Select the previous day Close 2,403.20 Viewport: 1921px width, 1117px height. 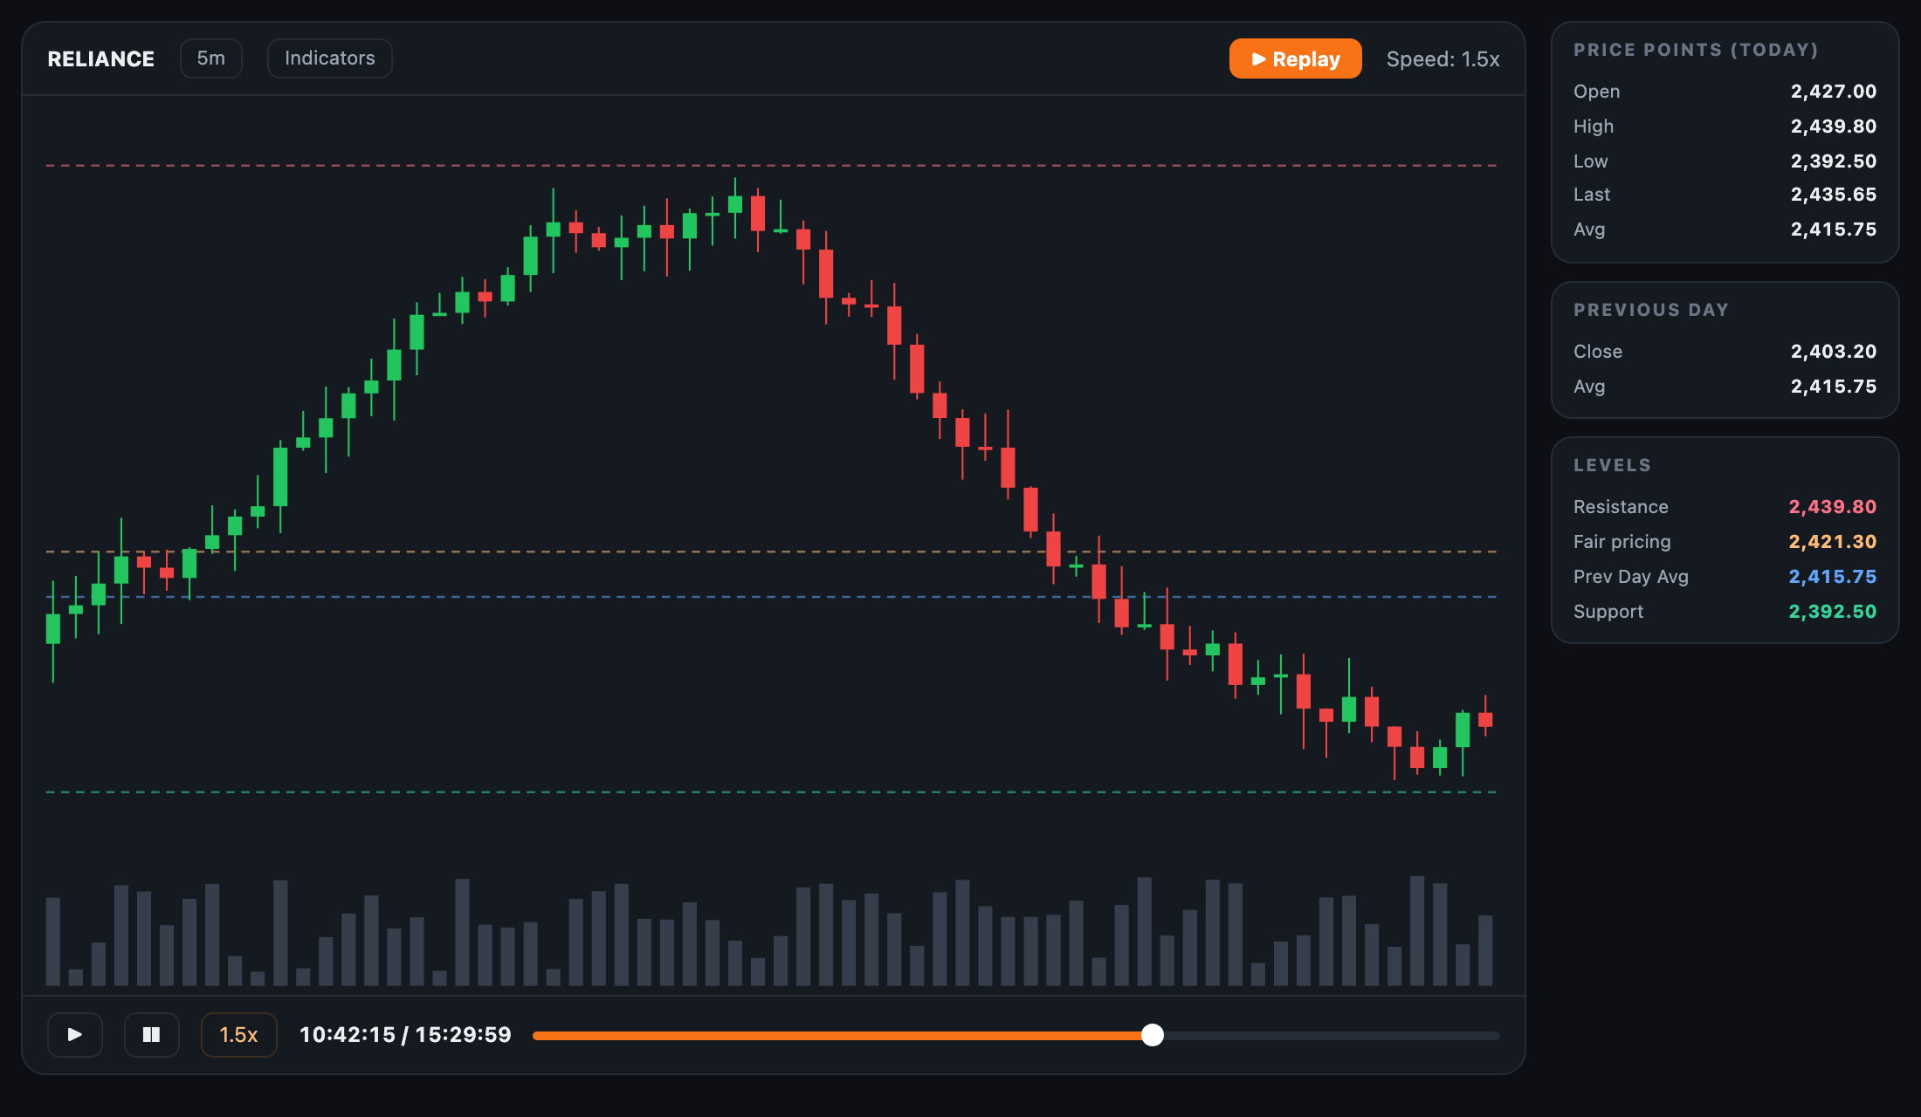coord(1833,352)
